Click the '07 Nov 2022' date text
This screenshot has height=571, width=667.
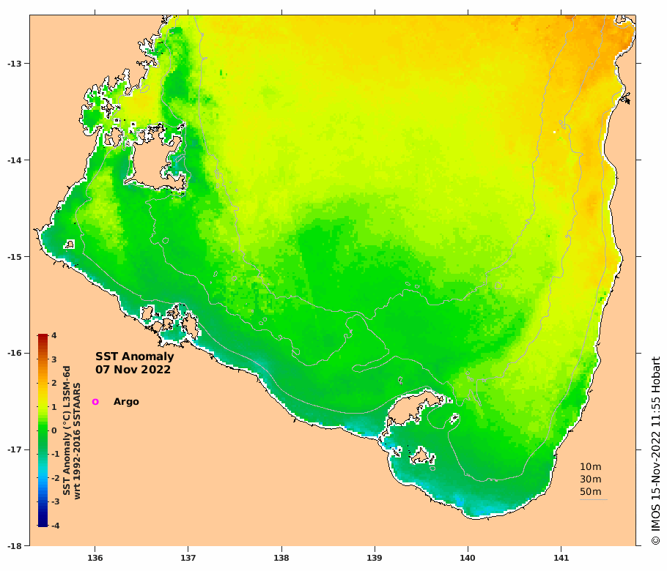(133, 370)
